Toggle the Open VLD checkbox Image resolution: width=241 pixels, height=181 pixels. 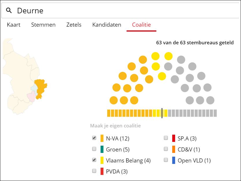click(x=166, y=160)
